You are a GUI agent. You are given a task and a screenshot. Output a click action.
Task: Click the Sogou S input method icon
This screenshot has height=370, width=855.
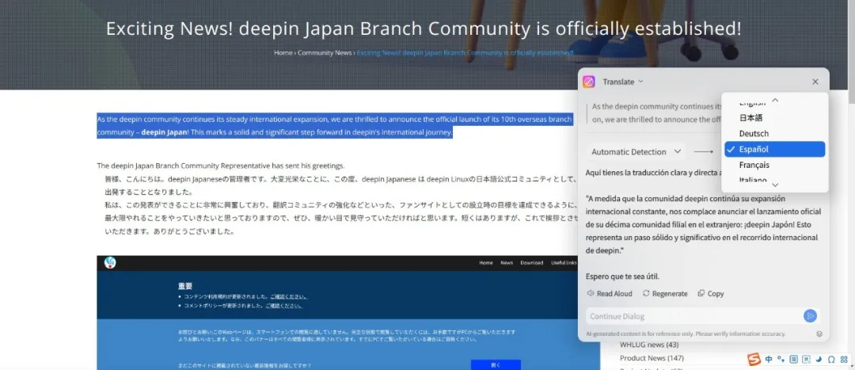click(x=754, y=360)
